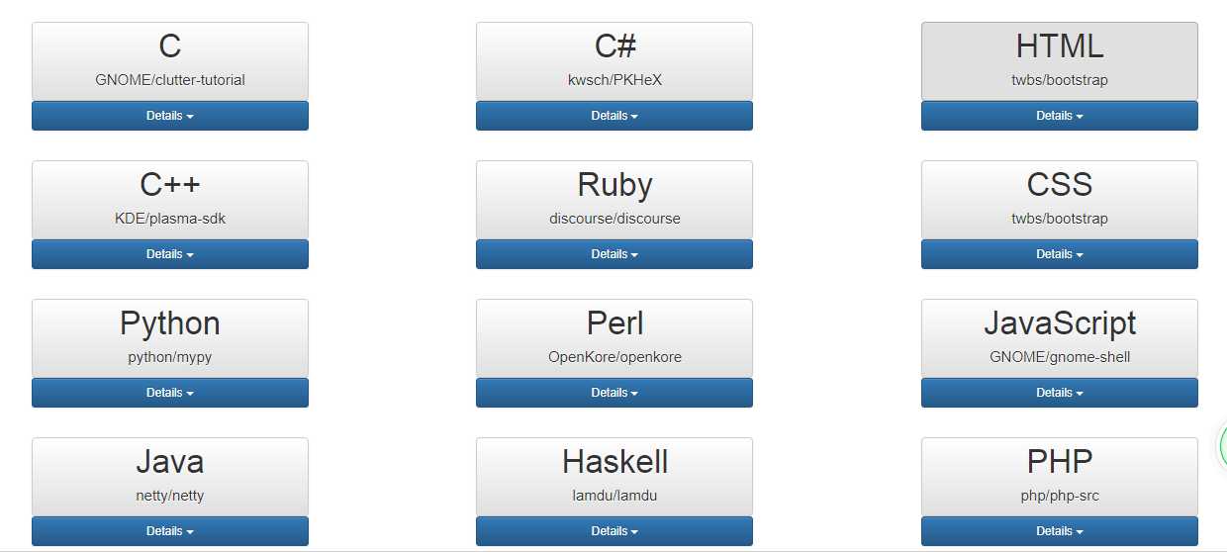Image resolution: width=1227 pixels, height=552 pixels.
Task: Choose the JavaScript GNOME/gnome-shell card
Action: tap(1060, 338)
